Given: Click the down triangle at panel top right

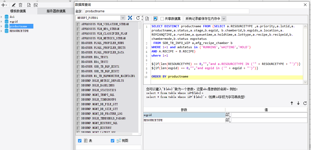Looking at the screenshot, I should pyautogui.click(x=70, y=1).
